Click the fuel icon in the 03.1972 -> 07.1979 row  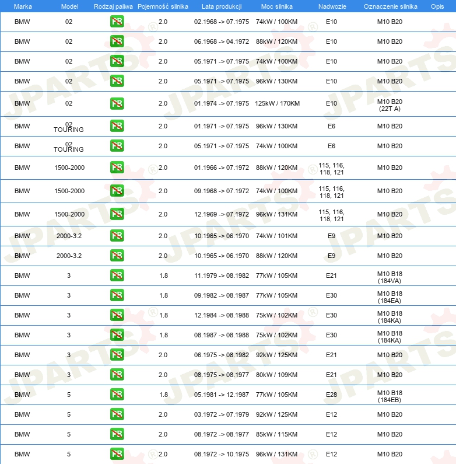coord(117,414)
